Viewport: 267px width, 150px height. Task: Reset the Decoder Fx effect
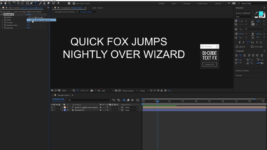point(29,14)
